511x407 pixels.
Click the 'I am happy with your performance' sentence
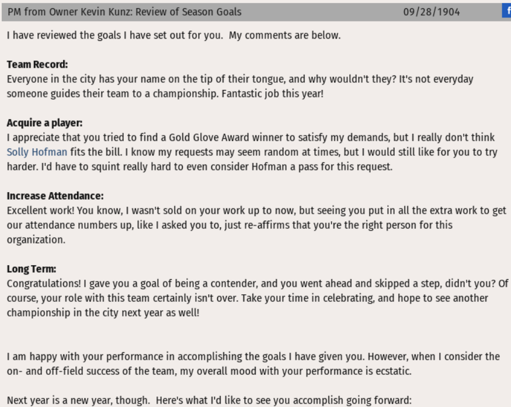coord(186,356)
